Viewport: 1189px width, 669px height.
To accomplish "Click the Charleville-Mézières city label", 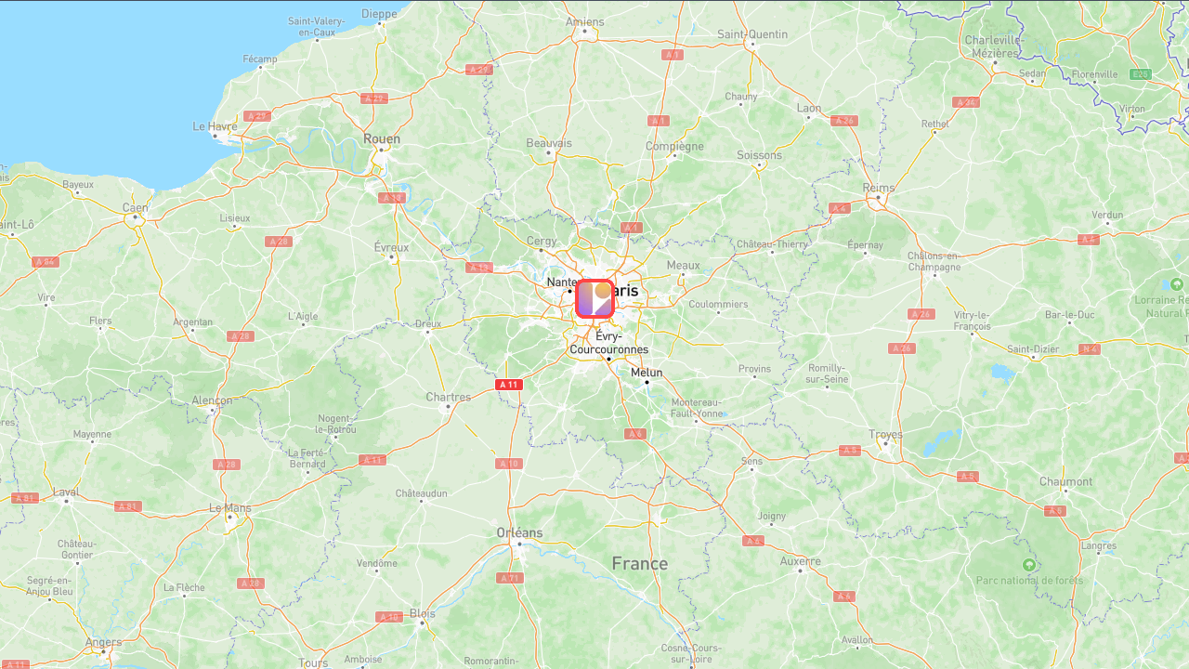I will pos(994,46).
